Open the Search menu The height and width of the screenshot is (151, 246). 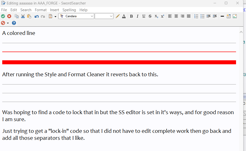click(26, 10)
